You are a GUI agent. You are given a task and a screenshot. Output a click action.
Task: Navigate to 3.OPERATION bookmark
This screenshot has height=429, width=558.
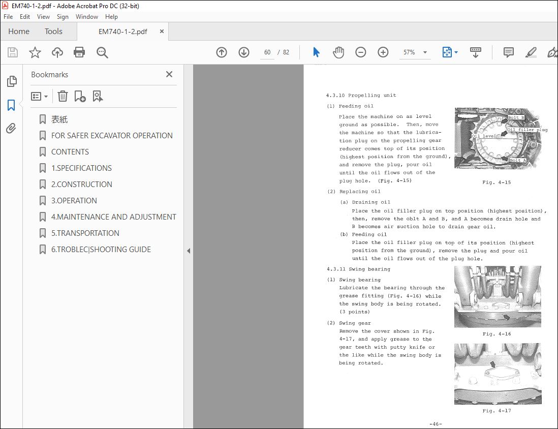74,200
